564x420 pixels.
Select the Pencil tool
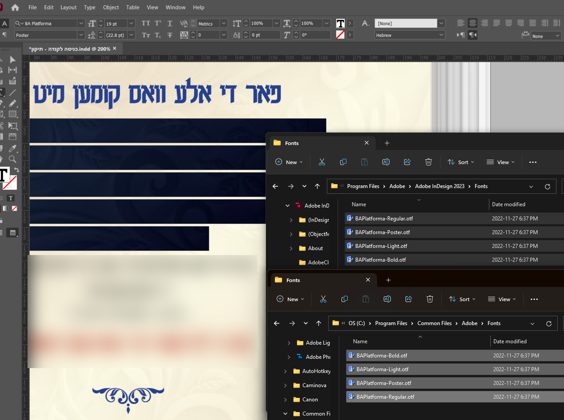13,103
